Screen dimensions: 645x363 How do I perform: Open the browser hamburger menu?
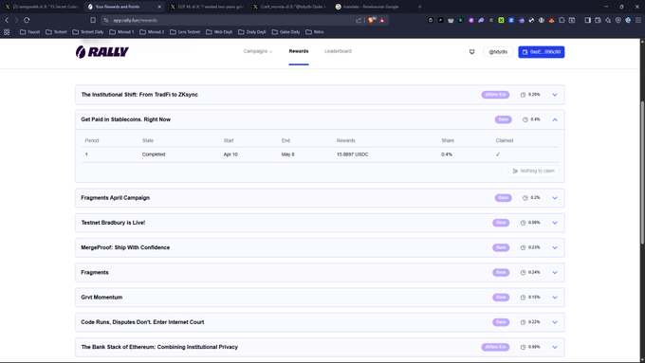(x=638, y=20)
